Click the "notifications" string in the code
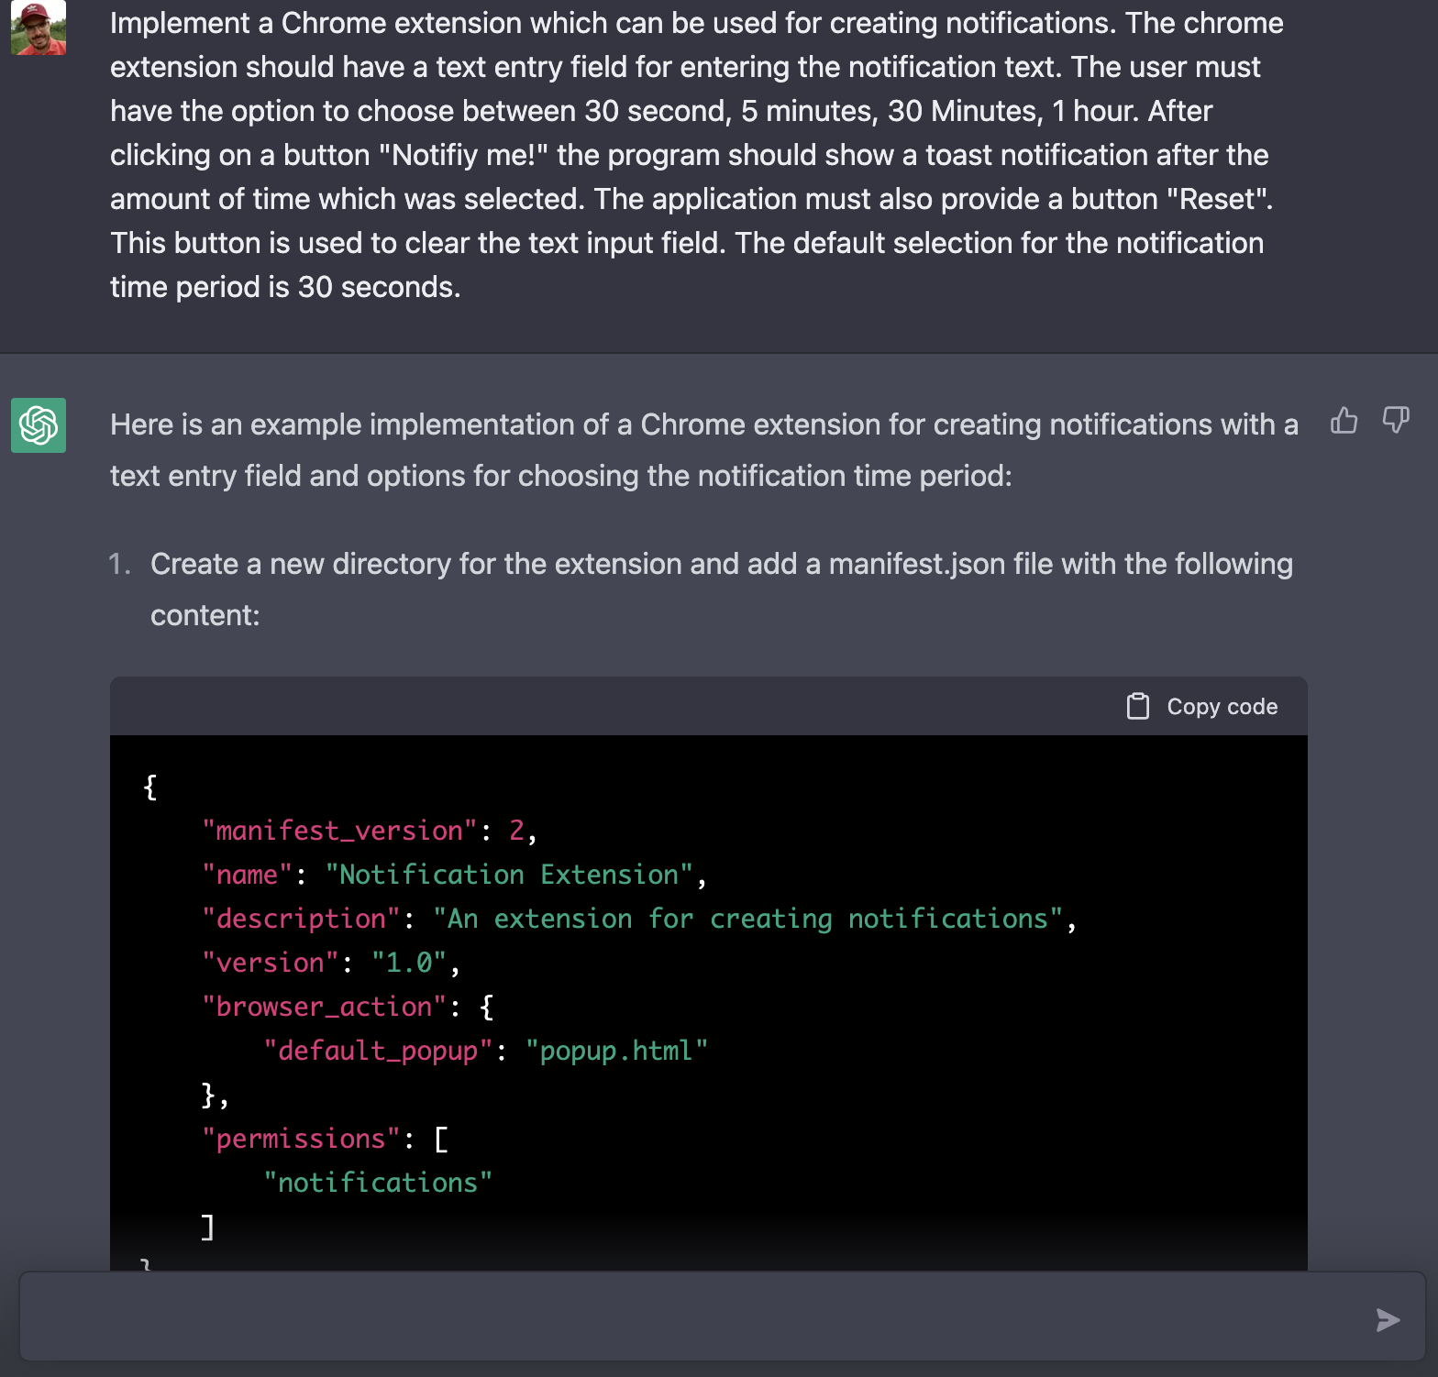This screenshot has height=1377, width=1438. pyautogui.click(x=378, y=1183)
